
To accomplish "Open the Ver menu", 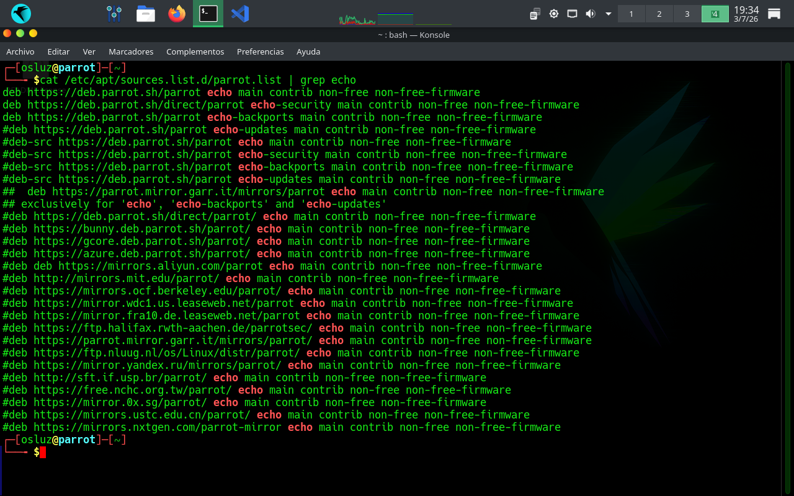I will (x=89, y=51).
